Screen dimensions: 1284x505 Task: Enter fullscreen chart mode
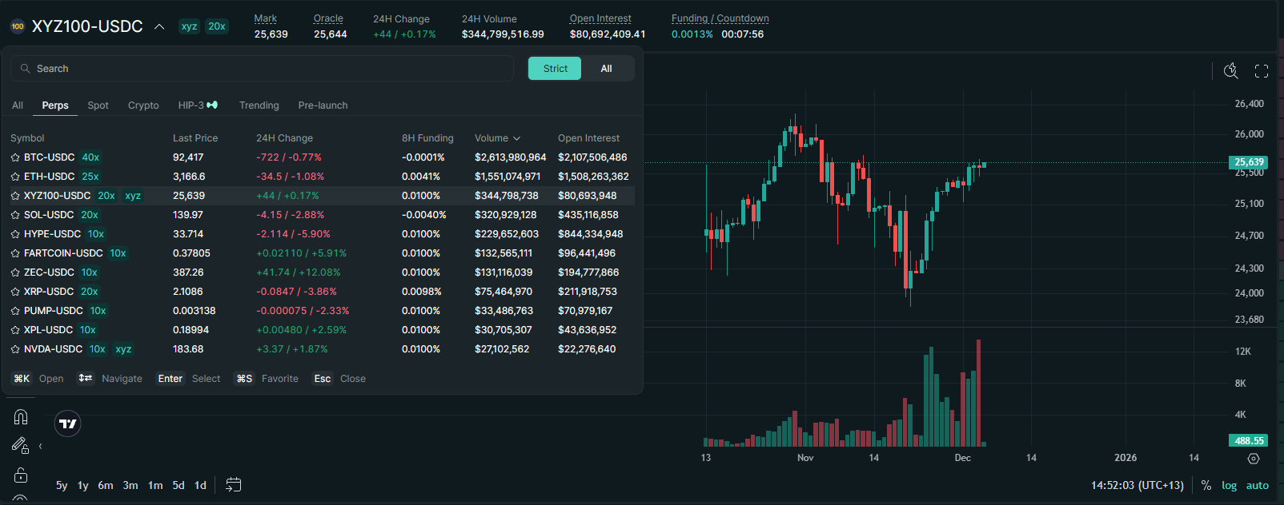pyautogui.click(x=1262, y=71)
